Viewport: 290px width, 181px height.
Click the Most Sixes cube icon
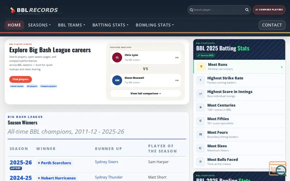click(x=200, y=148)
